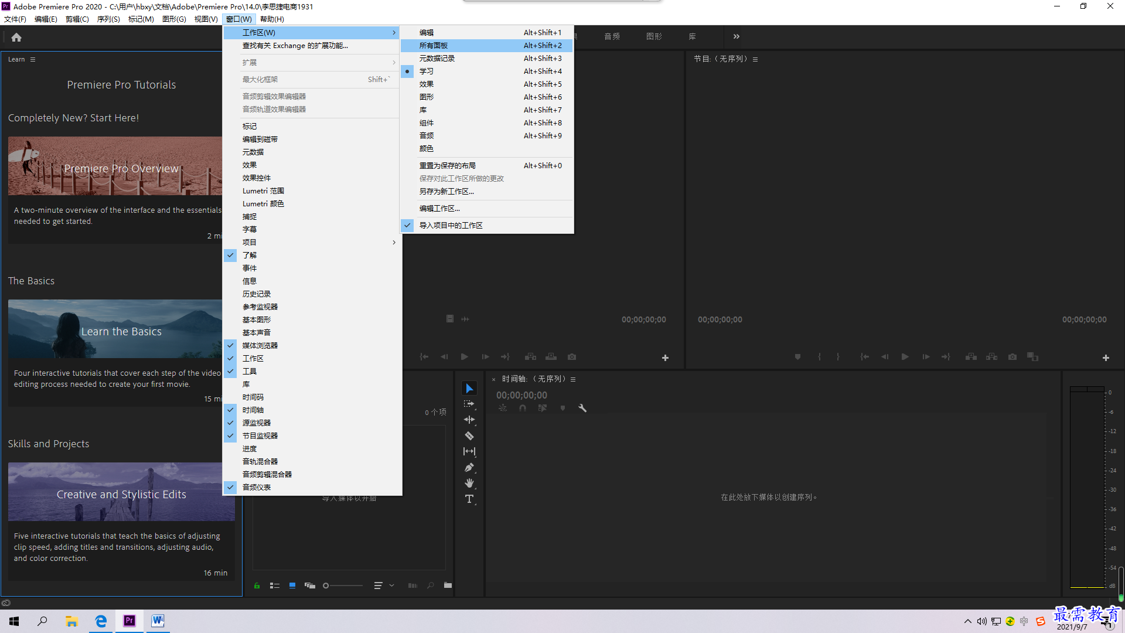The width and height of the screenshot is (1125, 633).
Task: Click Mark In in the program monitor
Action: 819,357
